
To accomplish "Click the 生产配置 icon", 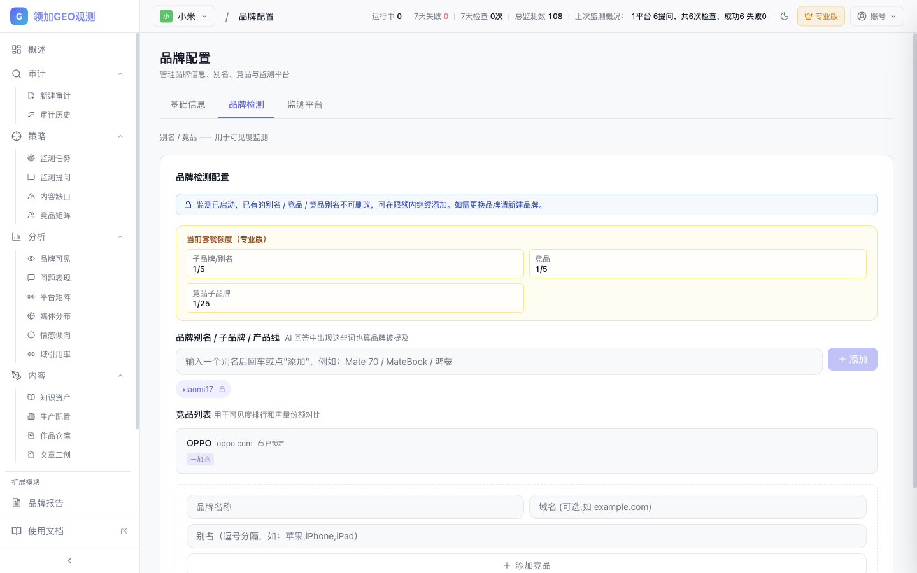I will pyautogui.click(x=31, y=416).
